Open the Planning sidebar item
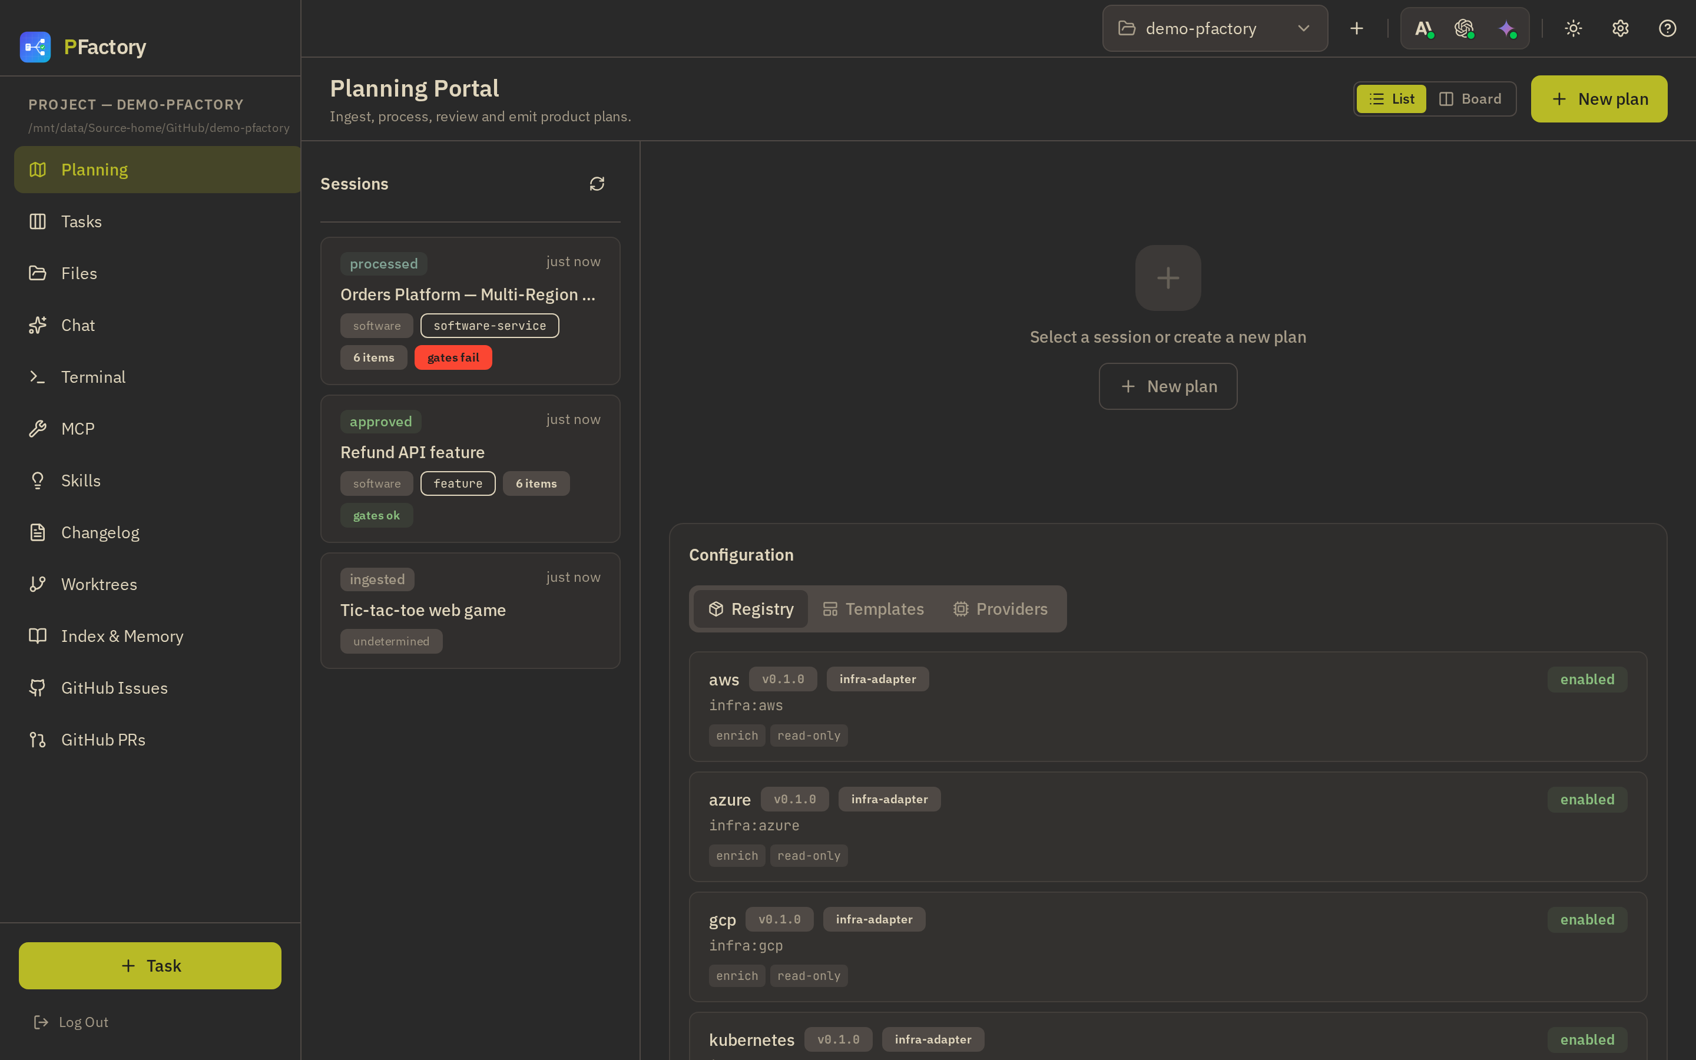The height and width of the screenshot is (1060, 1696). (157, 170)
